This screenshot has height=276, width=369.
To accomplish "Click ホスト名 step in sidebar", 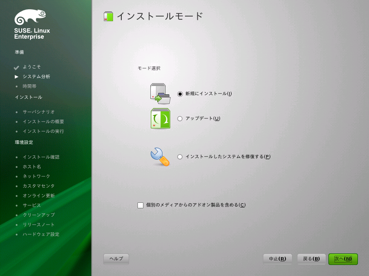I will [32, 167].
